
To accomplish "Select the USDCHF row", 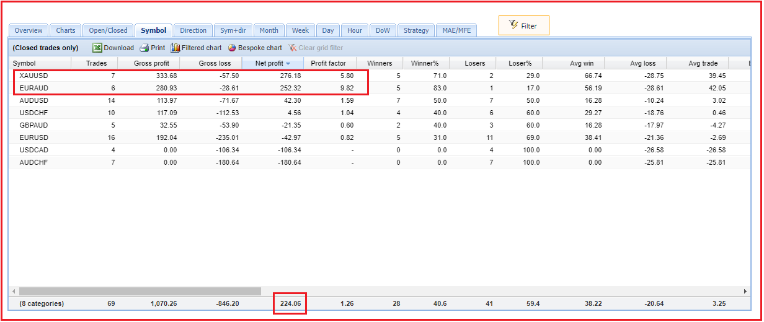I will click(x=380, y=113).
